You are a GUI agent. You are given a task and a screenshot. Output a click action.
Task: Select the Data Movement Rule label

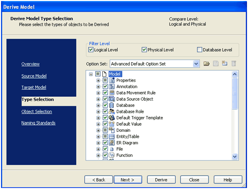(x=136, y=93)
